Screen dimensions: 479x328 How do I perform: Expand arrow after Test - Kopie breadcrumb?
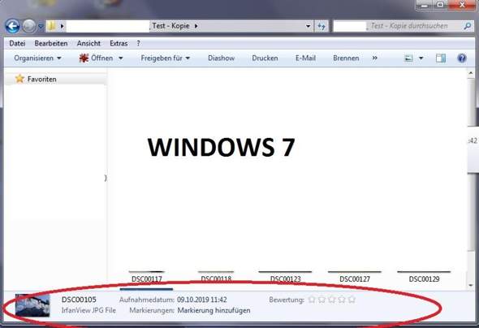coord(196,26)
